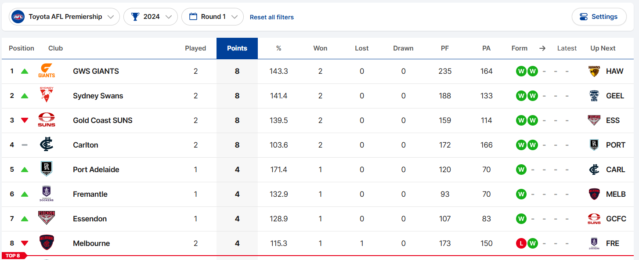Sort by PF column header
This screenshot has width=639, height=260.
click(x=445, y=48)
